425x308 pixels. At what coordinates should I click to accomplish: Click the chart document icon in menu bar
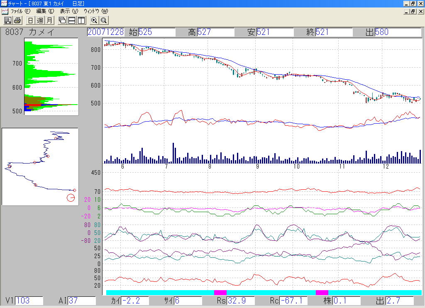tap(5, 11)
